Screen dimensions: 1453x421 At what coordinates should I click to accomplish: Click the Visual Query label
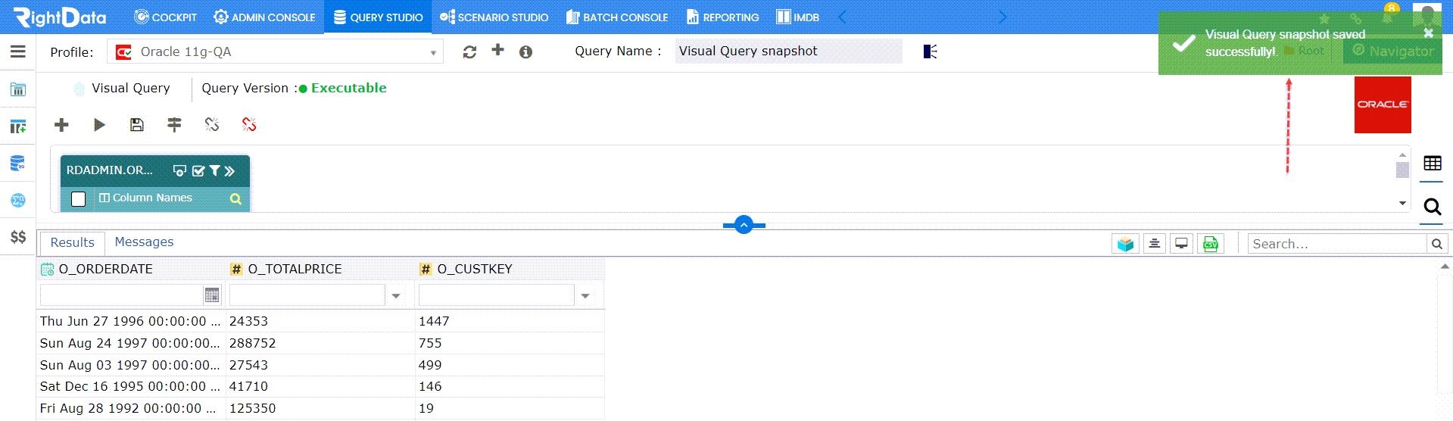pyautogui.click(x=131, y=88)
